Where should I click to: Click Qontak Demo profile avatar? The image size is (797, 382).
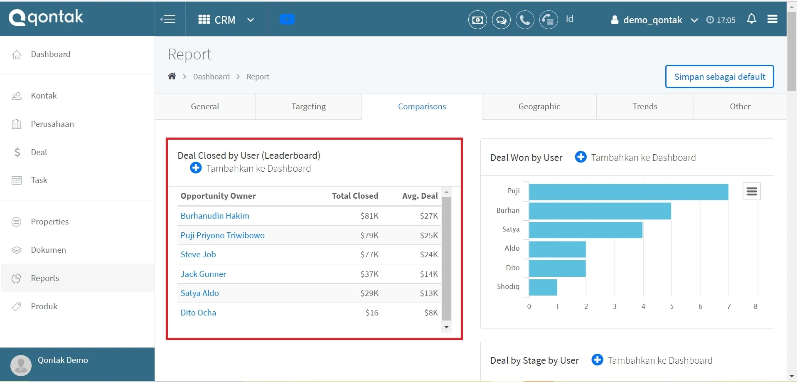[x=21, y=365]
